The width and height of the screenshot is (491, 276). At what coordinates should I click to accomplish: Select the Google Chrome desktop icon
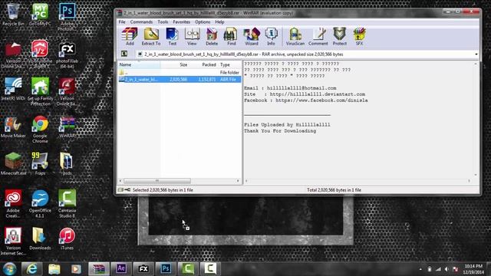point(40,130)
